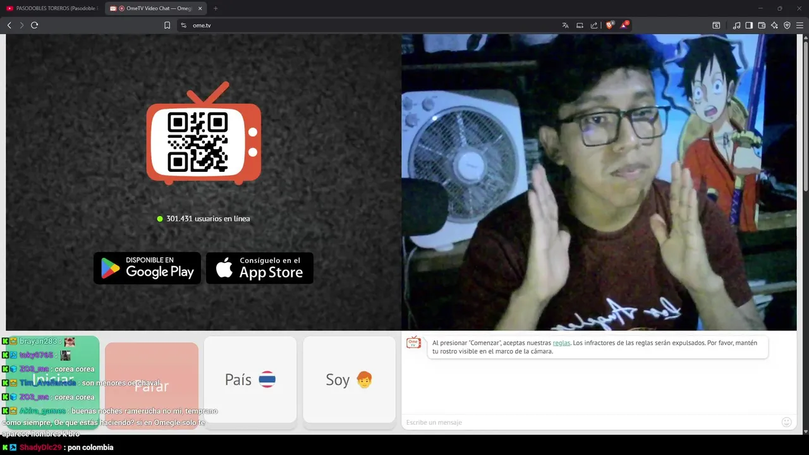Open the Google Play download badge
The image size is (809, 455).
[147, 268]
